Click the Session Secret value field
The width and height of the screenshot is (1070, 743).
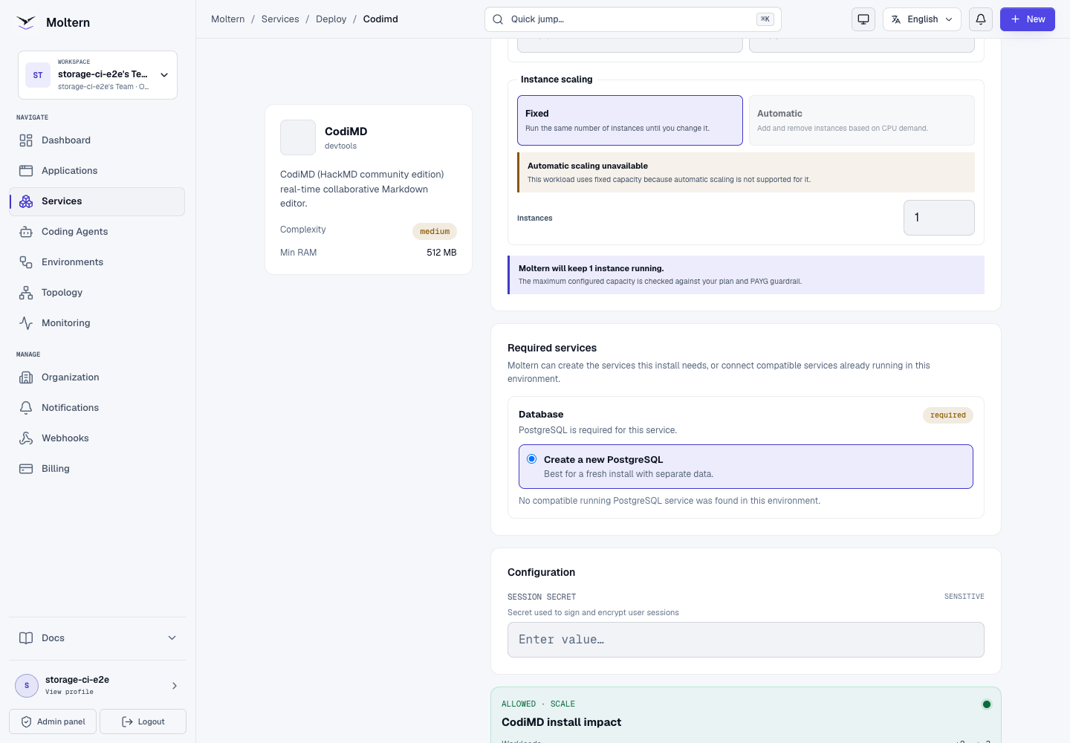[746, 640]
